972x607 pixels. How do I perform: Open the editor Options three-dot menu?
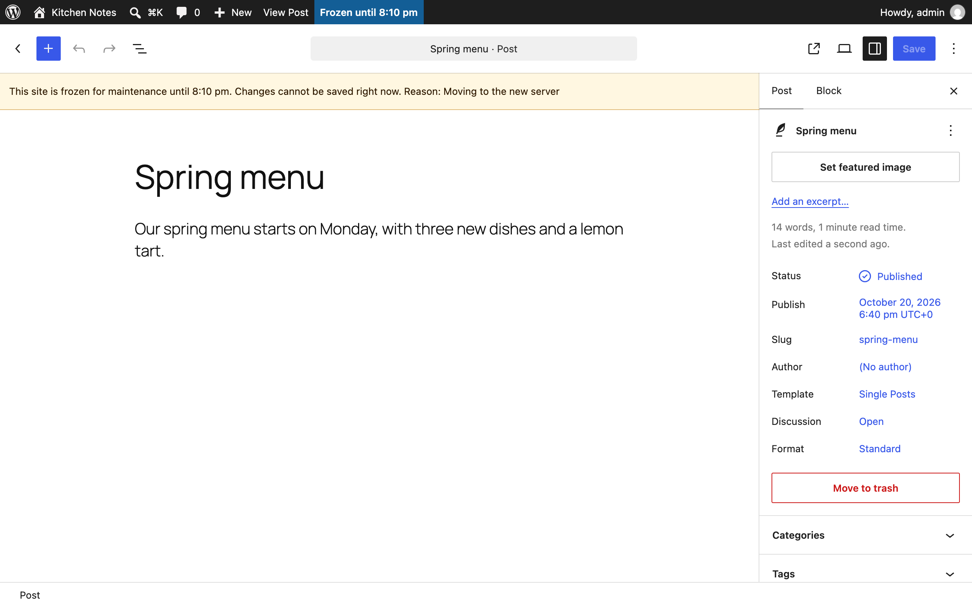pos(953,49)
